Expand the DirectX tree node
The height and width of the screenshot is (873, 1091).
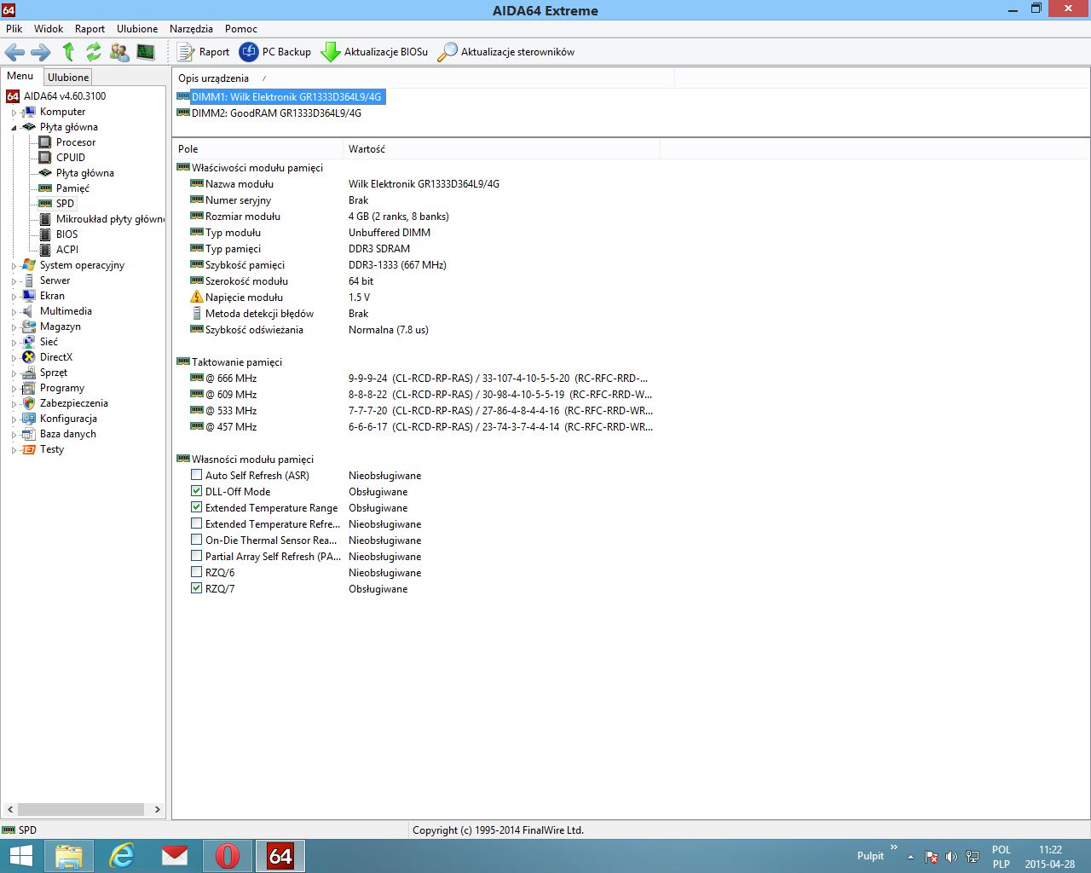[x=14, y=358]
